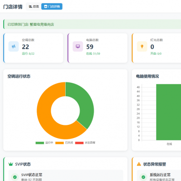Click the 系统运行正常 message text
The width and height of the screenshot is (181, 181).
pyautogui.click(x=160, y=175)
